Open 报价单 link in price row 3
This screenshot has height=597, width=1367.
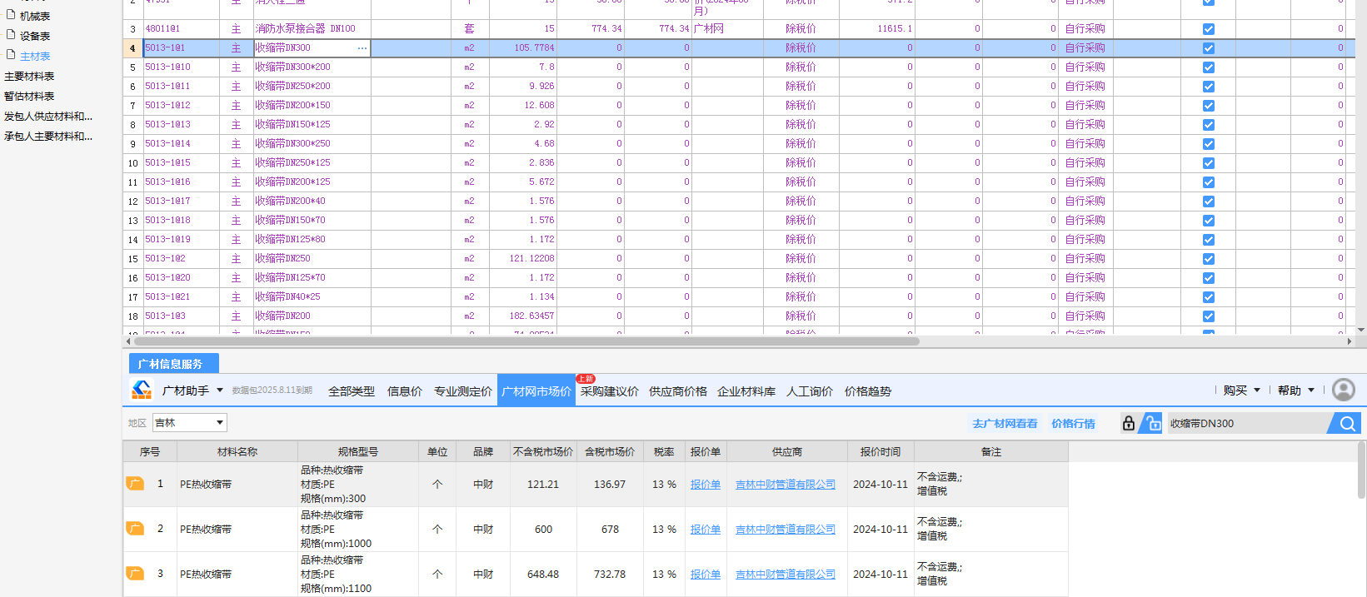[x=706, y=575]
